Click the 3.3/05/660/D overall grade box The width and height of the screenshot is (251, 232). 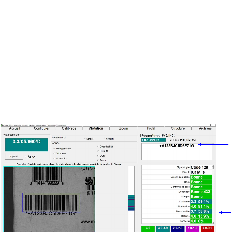(x=27, y=145)
